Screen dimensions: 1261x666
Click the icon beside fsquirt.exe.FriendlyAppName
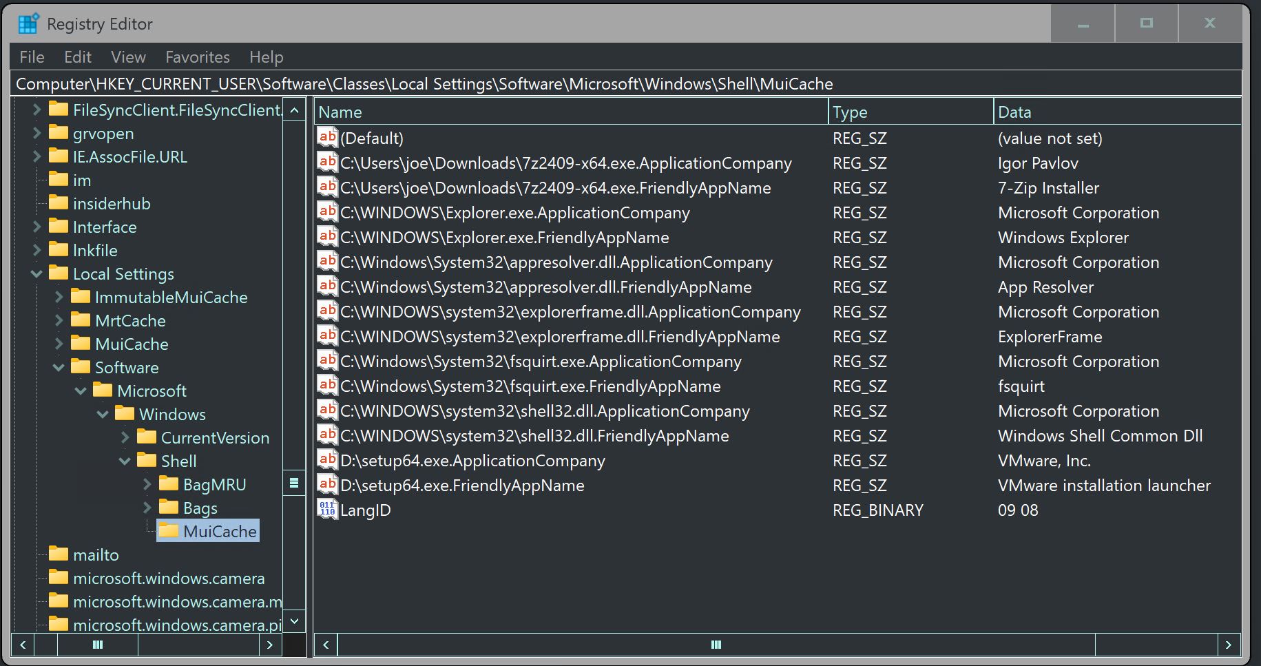[x=327, y=385]
